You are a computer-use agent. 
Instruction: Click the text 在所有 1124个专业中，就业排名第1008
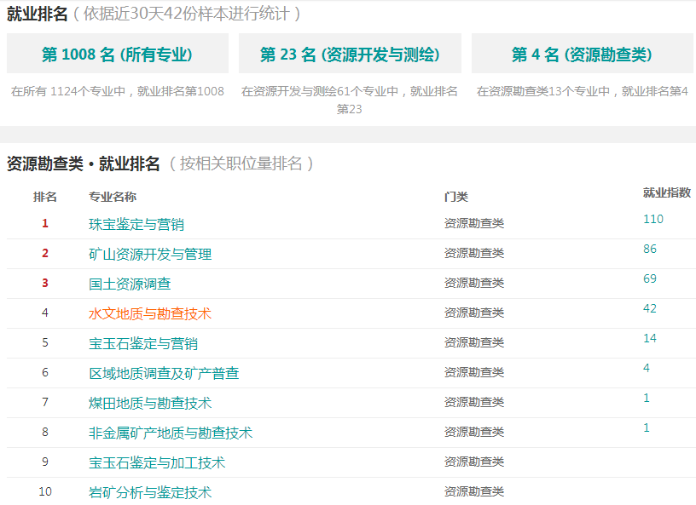click(117, 91)
